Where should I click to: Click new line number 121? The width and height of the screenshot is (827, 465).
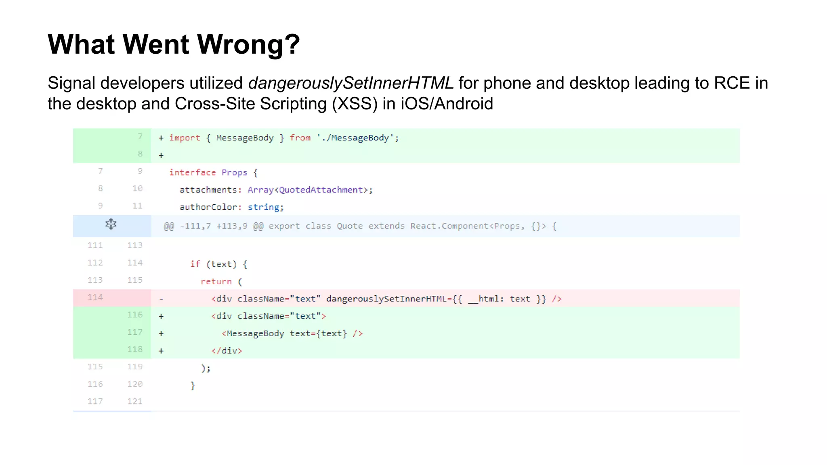135,402
